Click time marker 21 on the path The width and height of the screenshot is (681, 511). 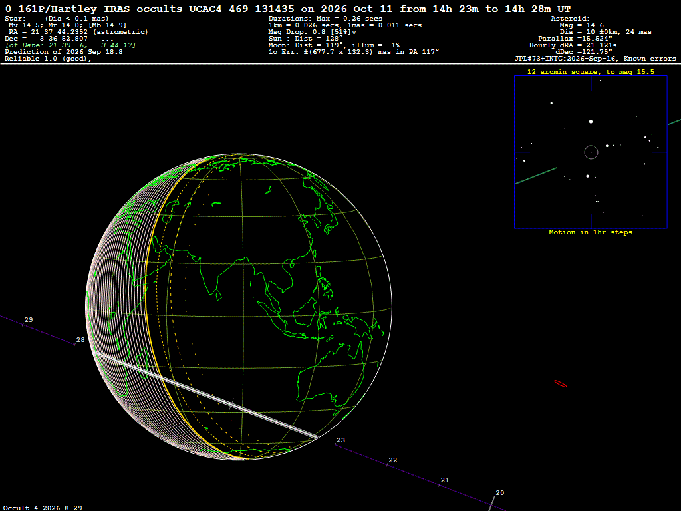pos(445,480)
